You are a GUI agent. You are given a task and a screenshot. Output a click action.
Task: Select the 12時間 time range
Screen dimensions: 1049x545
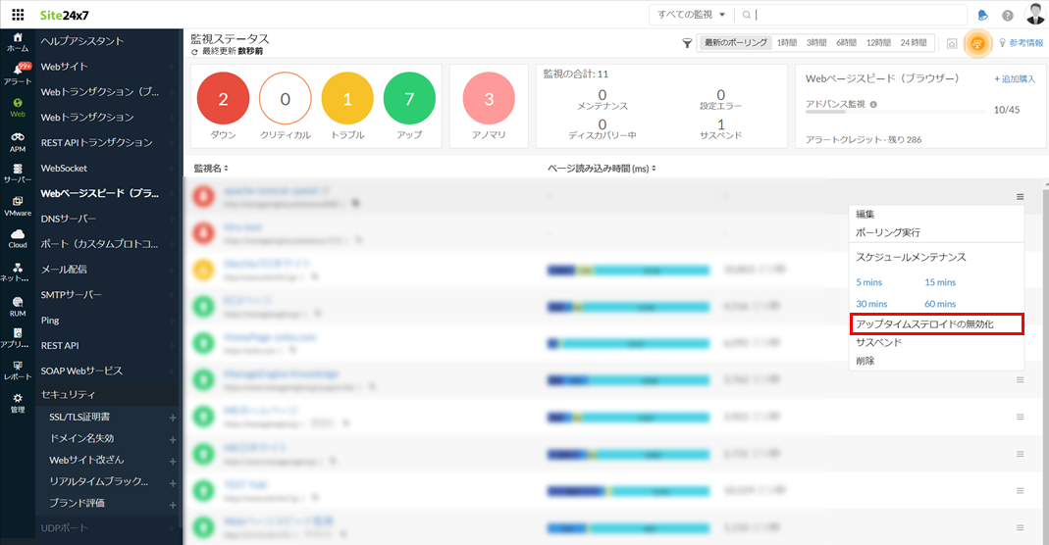pos(878,43)
